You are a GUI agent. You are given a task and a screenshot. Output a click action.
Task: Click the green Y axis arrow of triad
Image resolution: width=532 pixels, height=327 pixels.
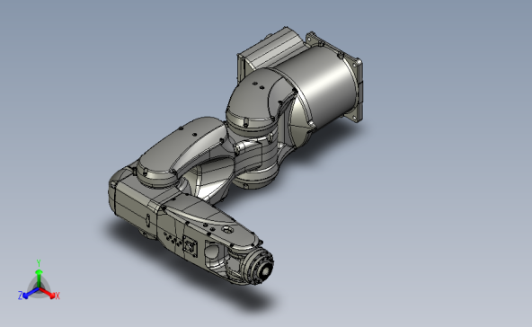[x=39, y=279]
